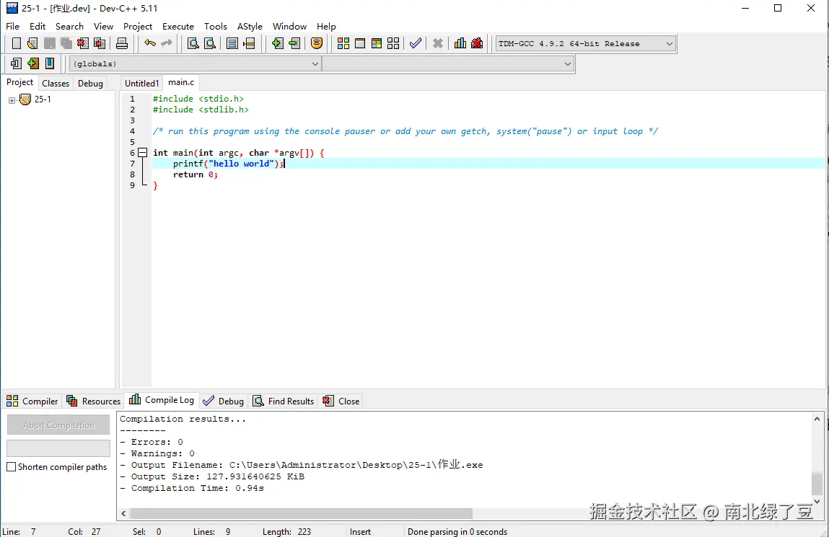Click the Close tab of bottom panel

click(x=341, y=401)
